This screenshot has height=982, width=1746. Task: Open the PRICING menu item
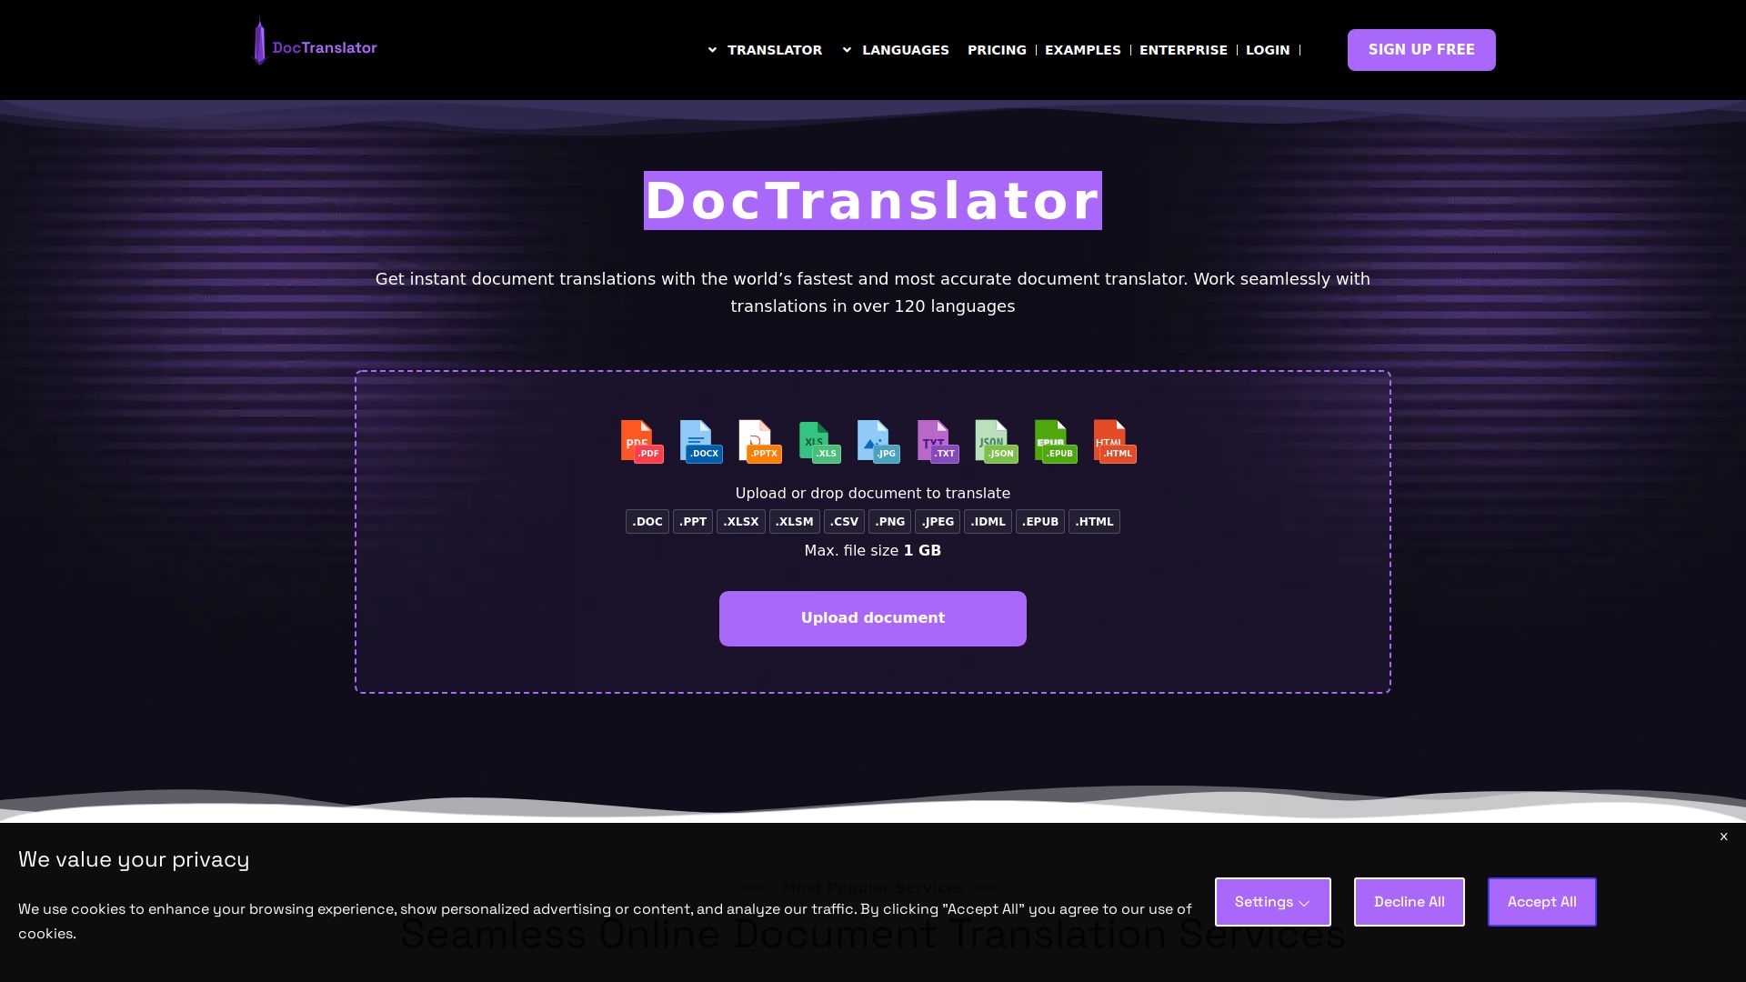997,50
